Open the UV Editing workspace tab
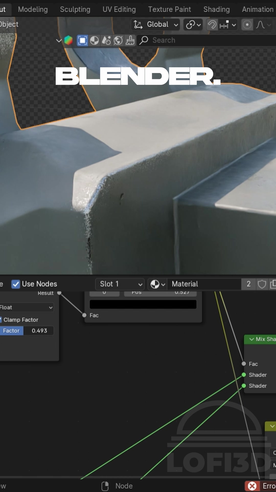Viewport: 276px width, 492px height. click(x=119, y=9)
